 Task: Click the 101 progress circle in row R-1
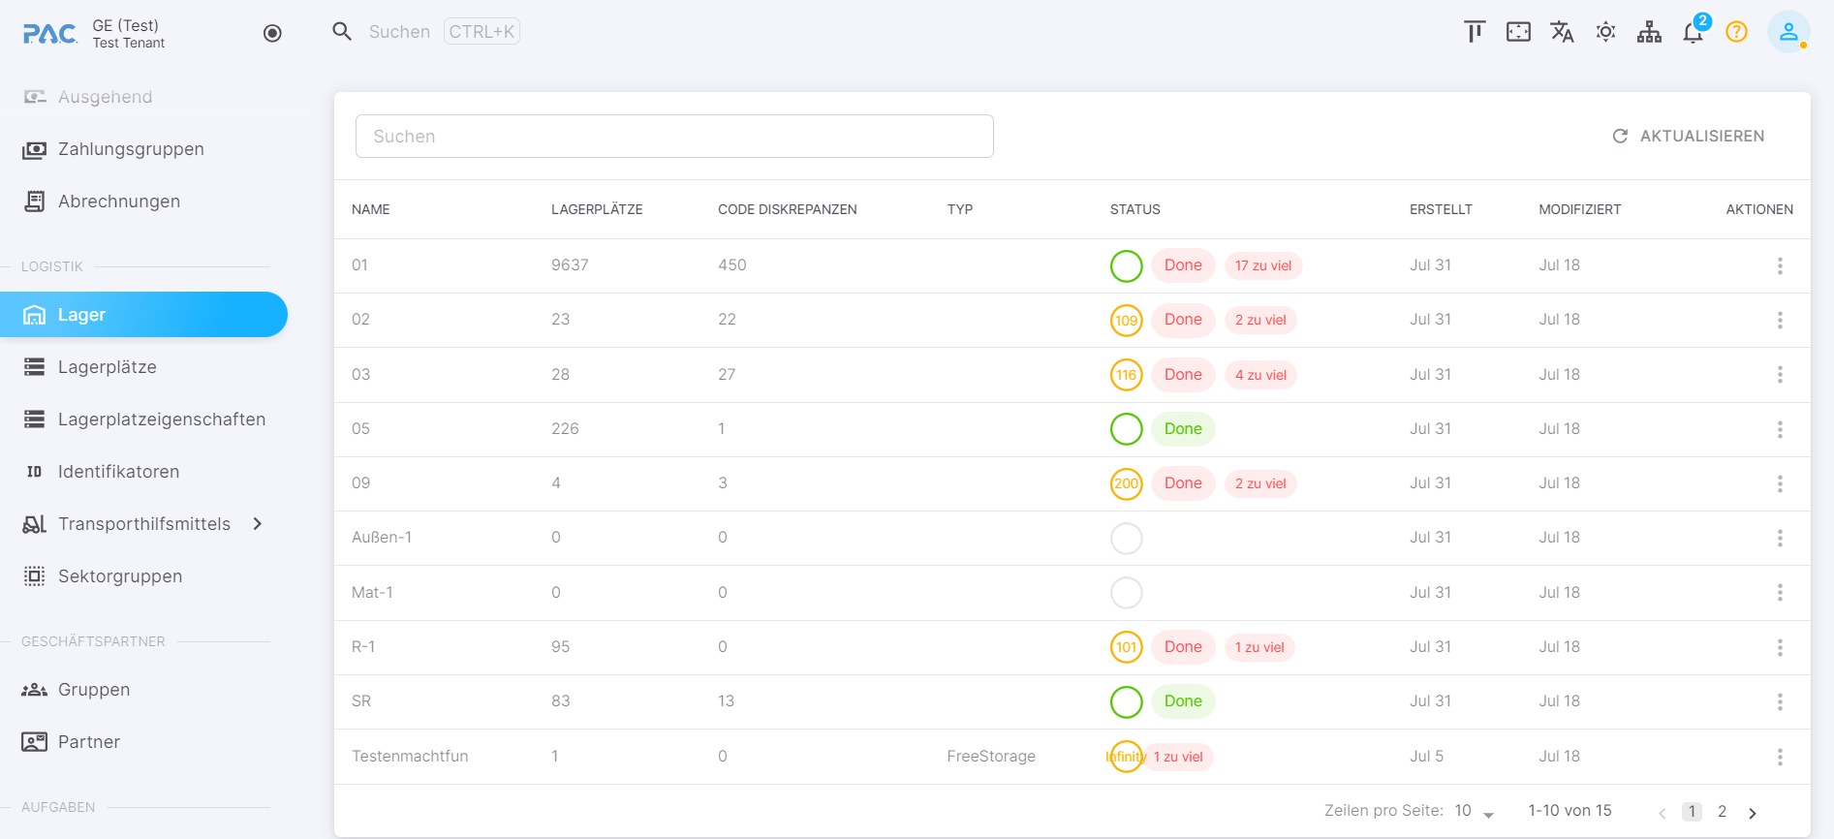1126,647
